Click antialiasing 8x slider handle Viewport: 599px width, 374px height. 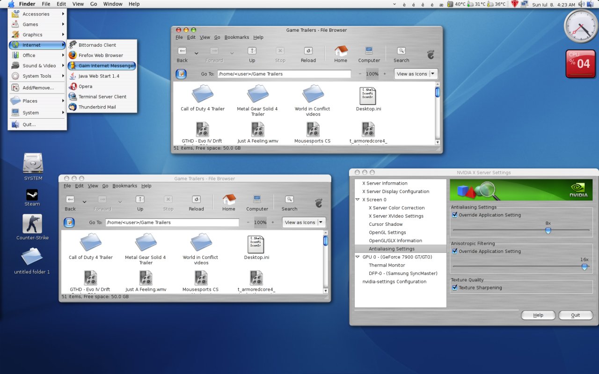548,230
